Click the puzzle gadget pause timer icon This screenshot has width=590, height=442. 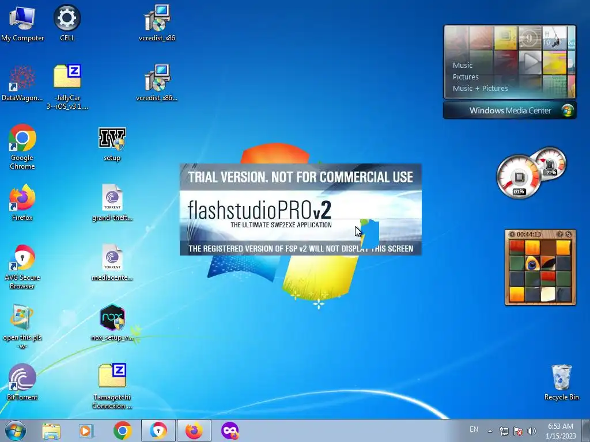512,234
